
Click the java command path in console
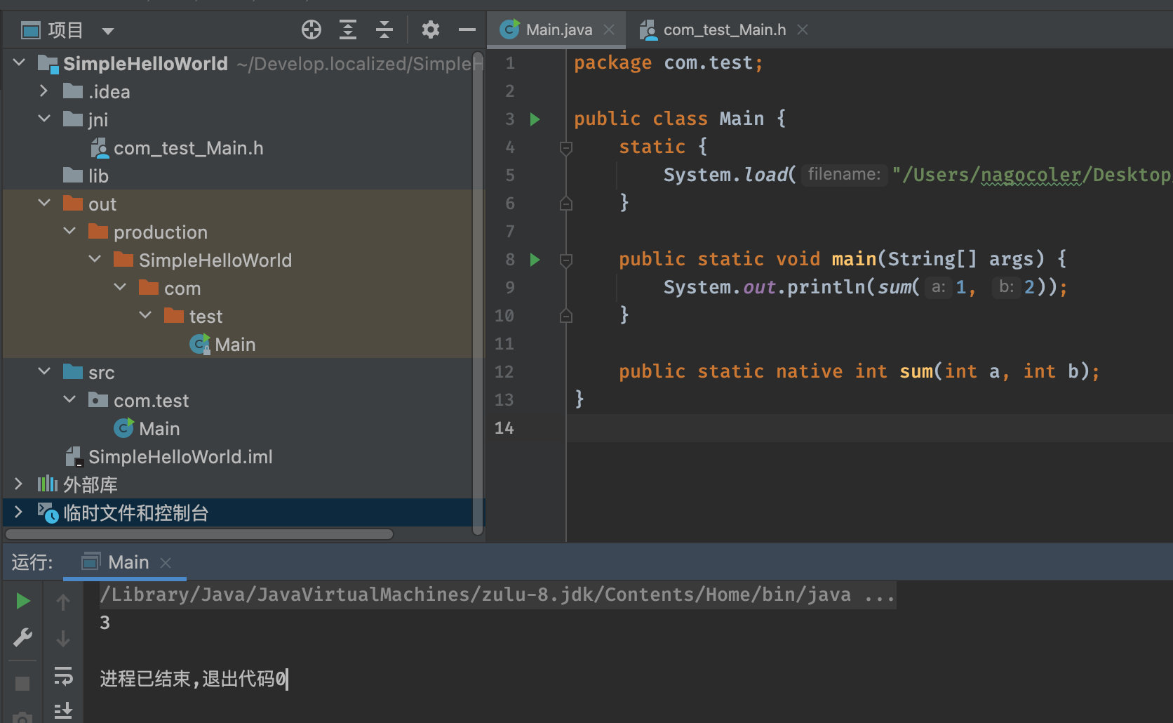[497, 595]
